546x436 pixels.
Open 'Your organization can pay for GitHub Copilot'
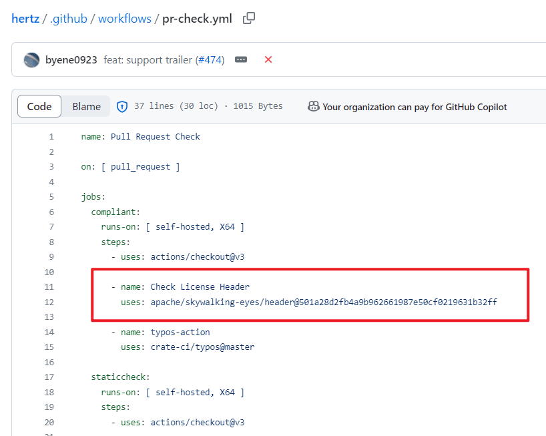click(x=415, y=107)
